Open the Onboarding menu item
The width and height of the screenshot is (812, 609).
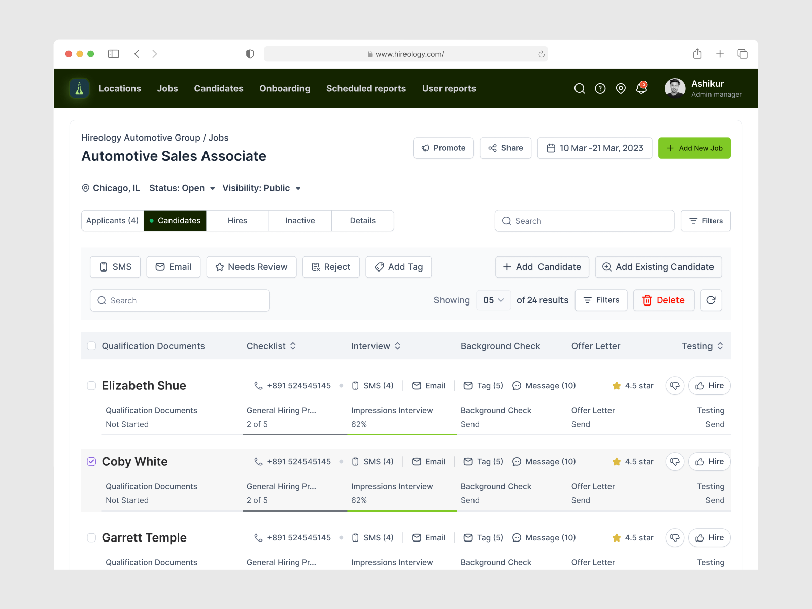click(285, 88)
